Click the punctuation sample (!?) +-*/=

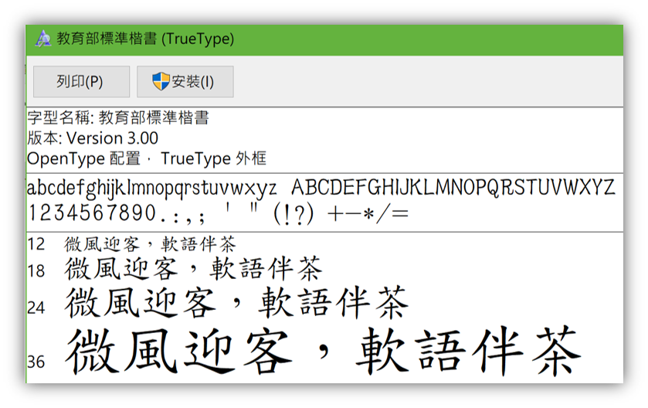(341, 215)
